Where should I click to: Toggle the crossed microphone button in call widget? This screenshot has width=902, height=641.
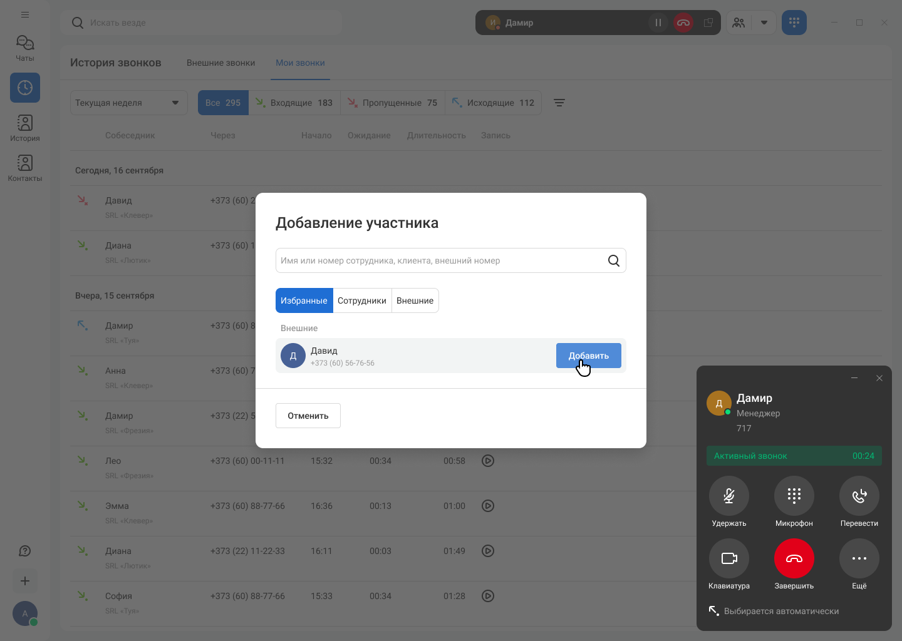(728, 496)
